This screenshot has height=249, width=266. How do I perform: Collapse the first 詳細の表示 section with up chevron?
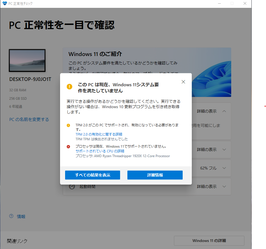click(224, 111)
